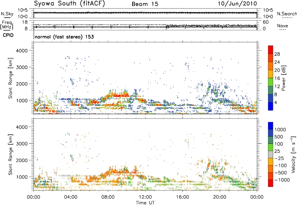Click the '2000' tick of the power panel
Viewport: 297px width, 205px height.
click(22, 84)
